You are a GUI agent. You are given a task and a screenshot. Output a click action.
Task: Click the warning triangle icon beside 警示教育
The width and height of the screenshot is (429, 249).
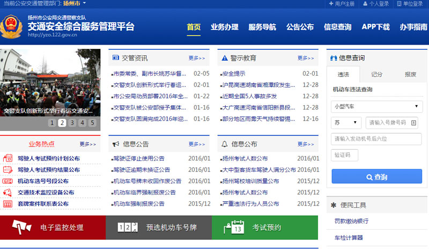click(x=225, y=58)
